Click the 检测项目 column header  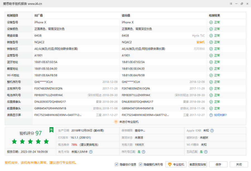tap(13, 16)
